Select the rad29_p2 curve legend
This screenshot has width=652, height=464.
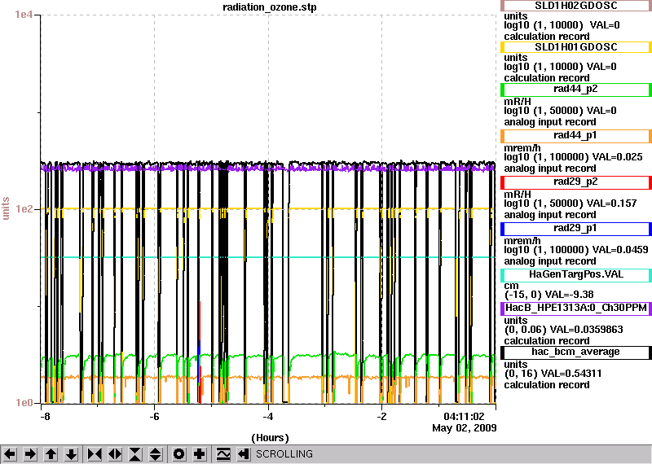pyautogui.click(x=576, y=182)
